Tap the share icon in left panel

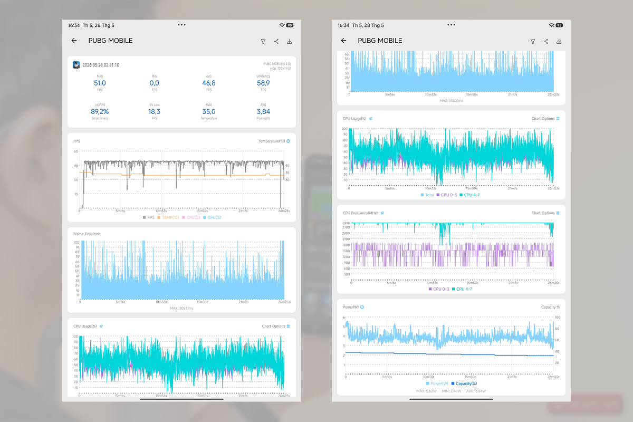(x=276, y=41)
